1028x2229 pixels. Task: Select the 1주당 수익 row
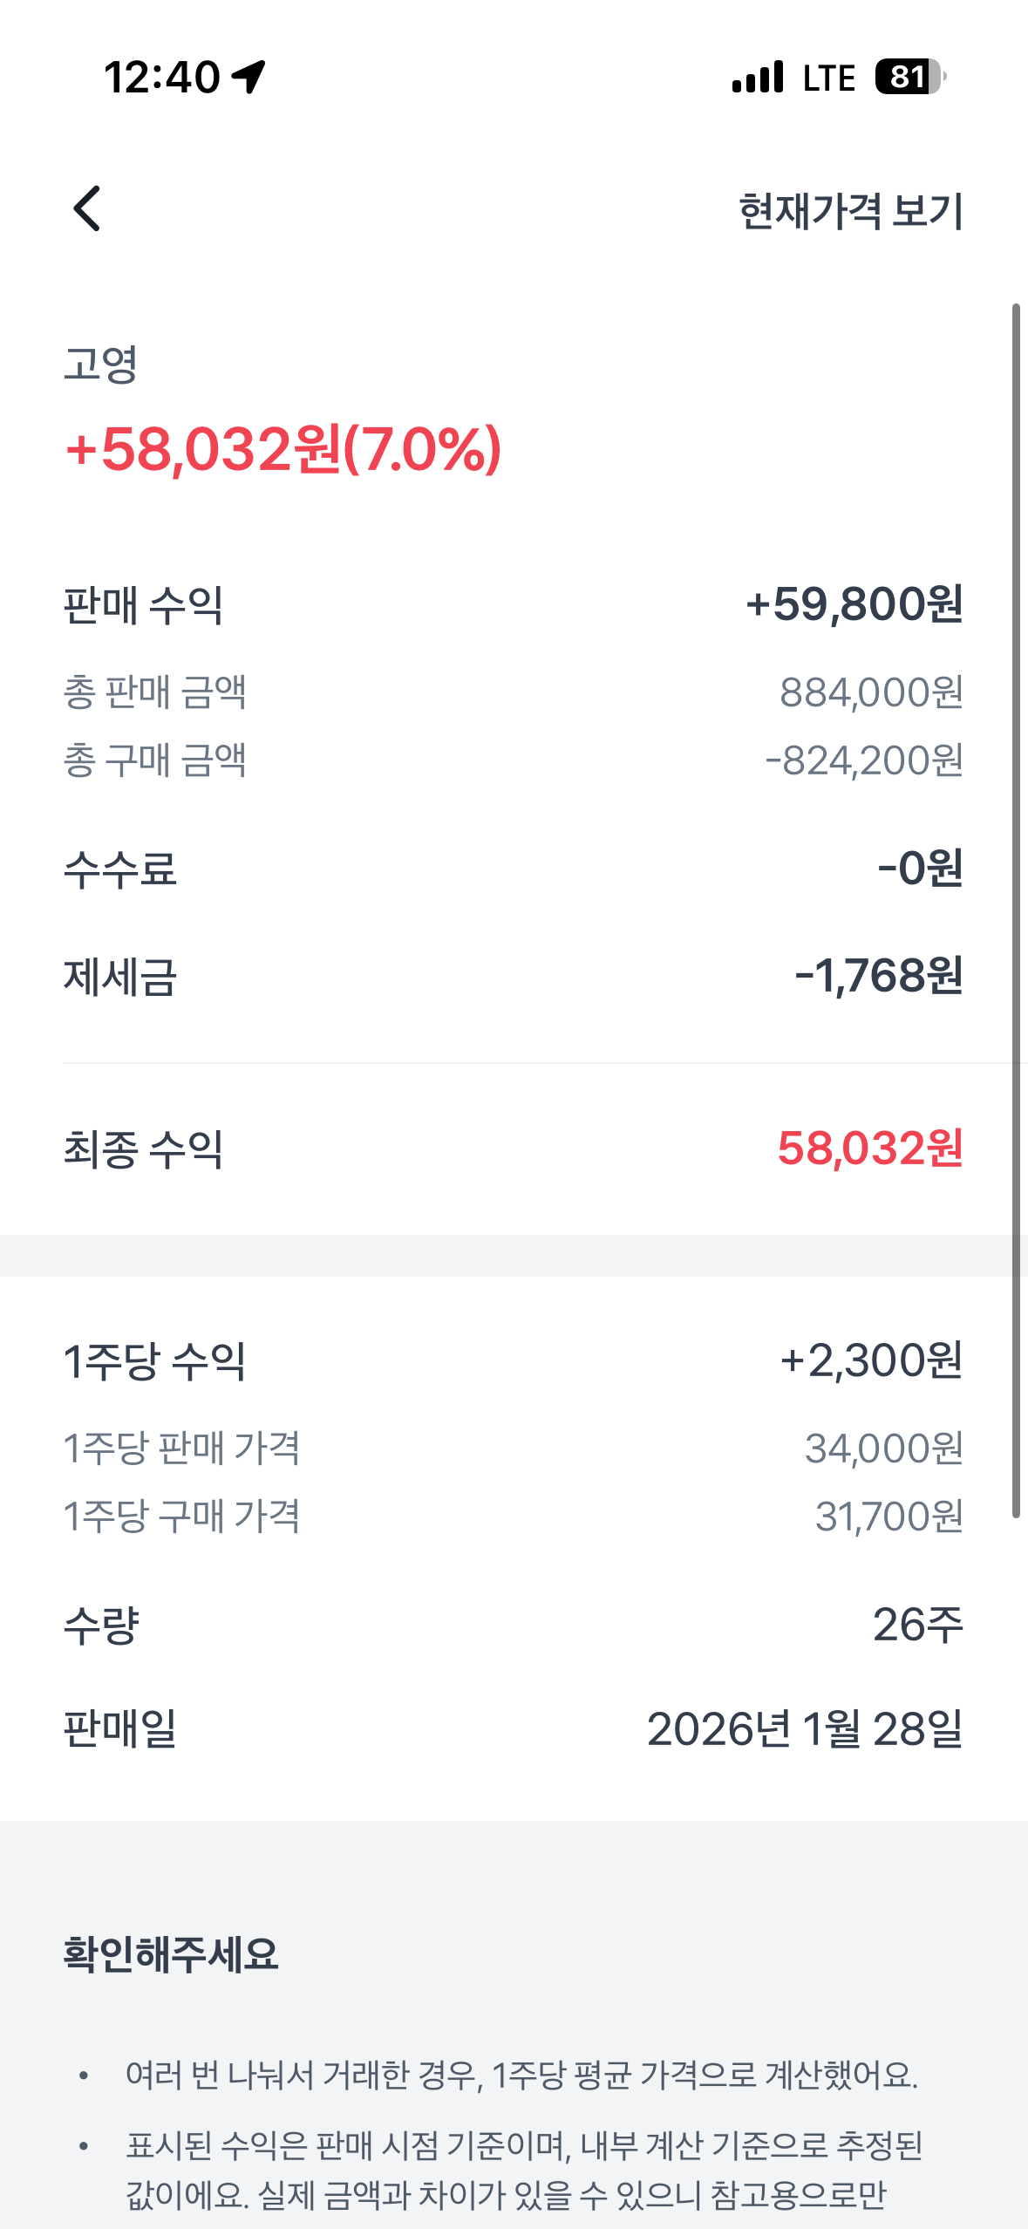point(513,1360)
